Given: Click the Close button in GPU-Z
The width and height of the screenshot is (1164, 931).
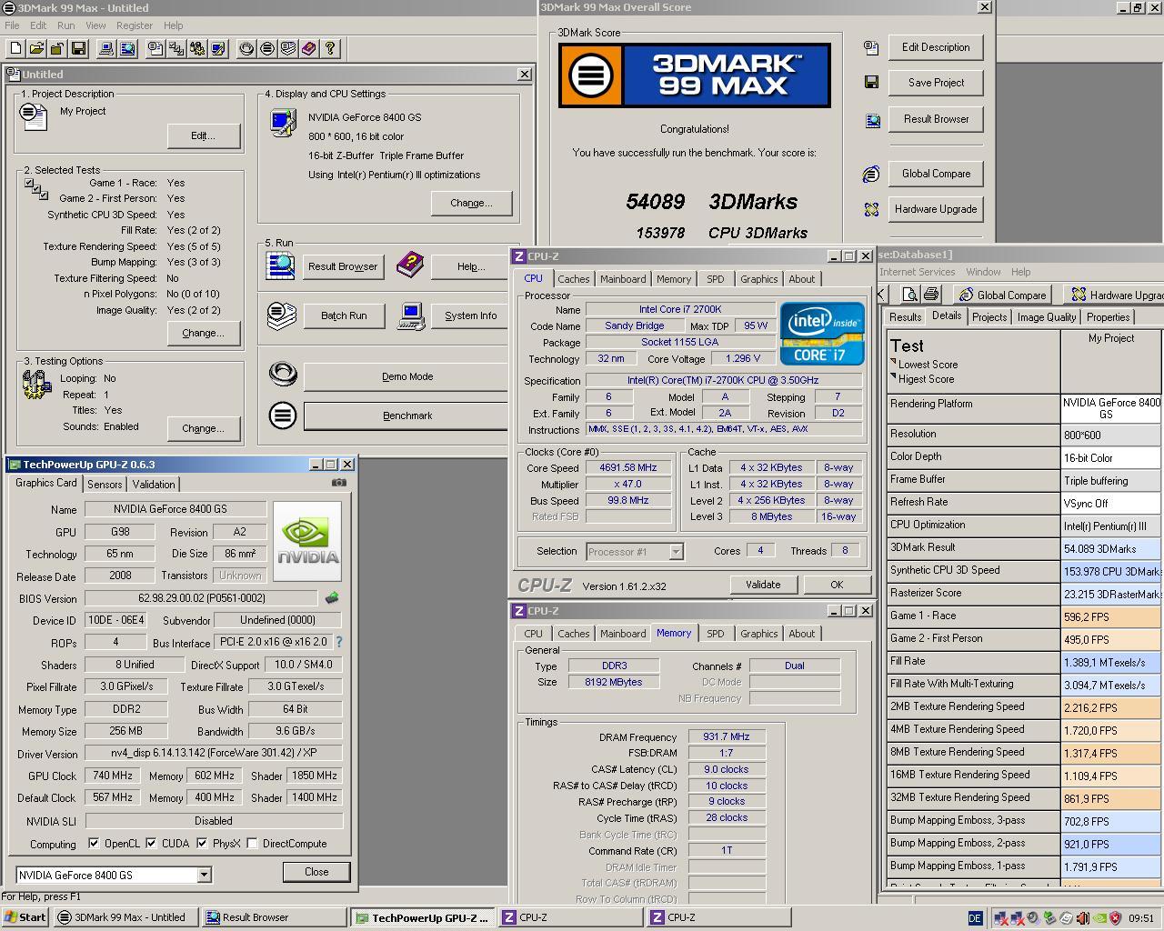Looking at the screenshot, I should tap(316, 872).
